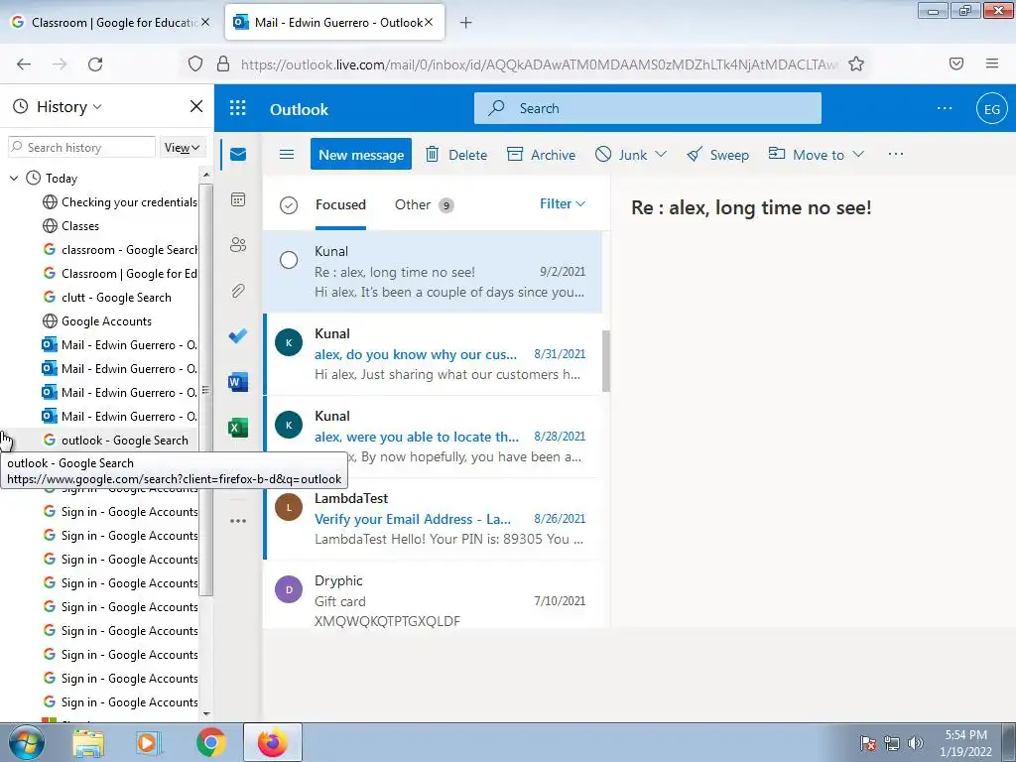Open header ellipsis settings menu
The width and height of the screenshot is (1016, 762).
point(945,108)
